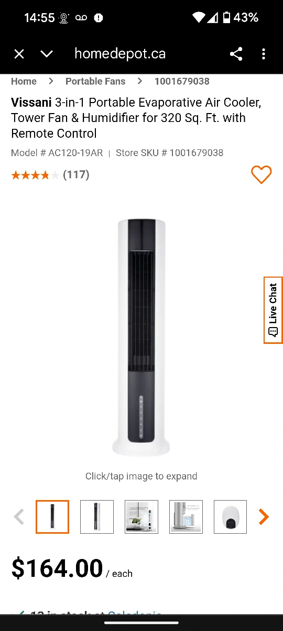Select the second tower fan thumbnail
The image size is (283, 631).
tap(97, 517)
